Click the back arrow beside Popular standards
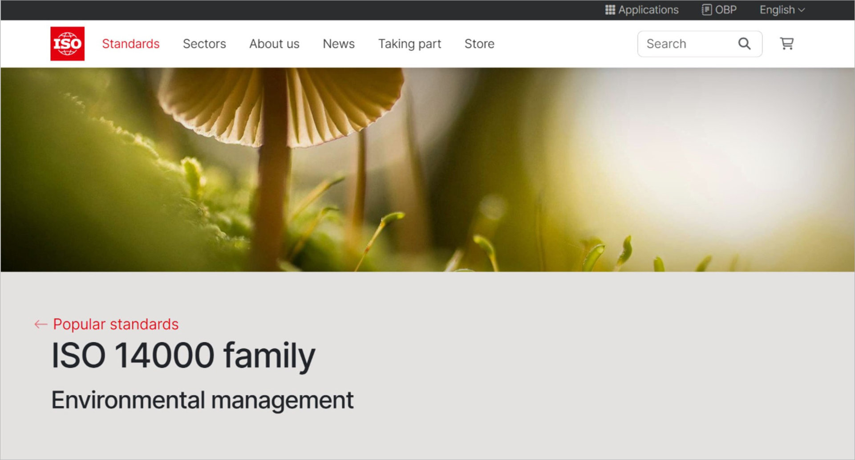 pos(41,324)
